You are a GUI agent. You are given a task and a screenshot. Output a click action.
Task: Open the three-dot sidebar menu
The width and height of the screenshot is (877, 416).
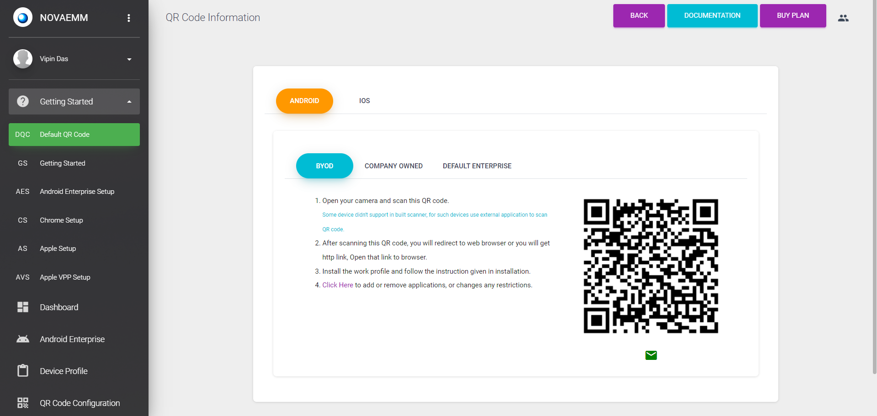pyautogui.click(x=129, y=18)
